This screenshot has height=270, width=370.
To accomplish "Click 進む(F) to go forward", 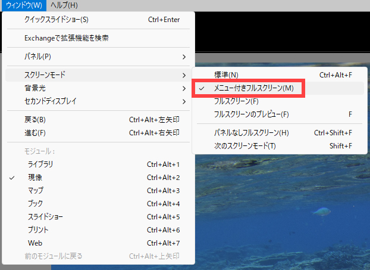I will coord(35,133).
